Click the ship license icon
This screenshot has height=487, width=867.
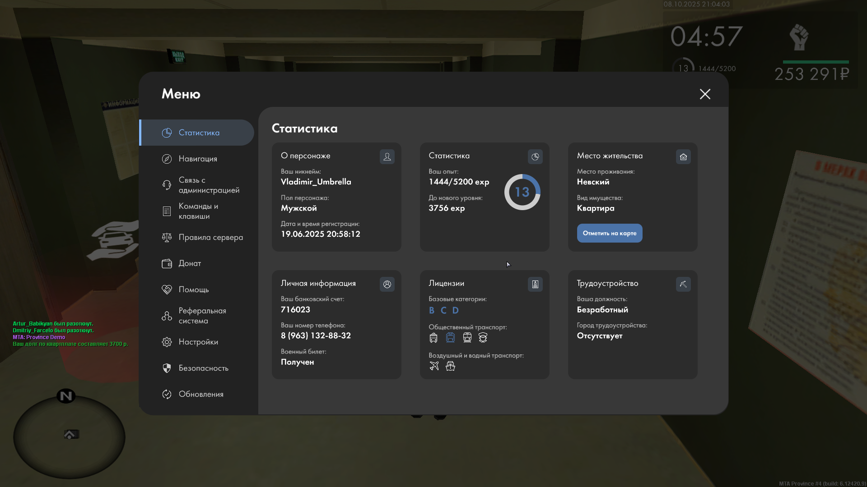[x=450, y=366]
